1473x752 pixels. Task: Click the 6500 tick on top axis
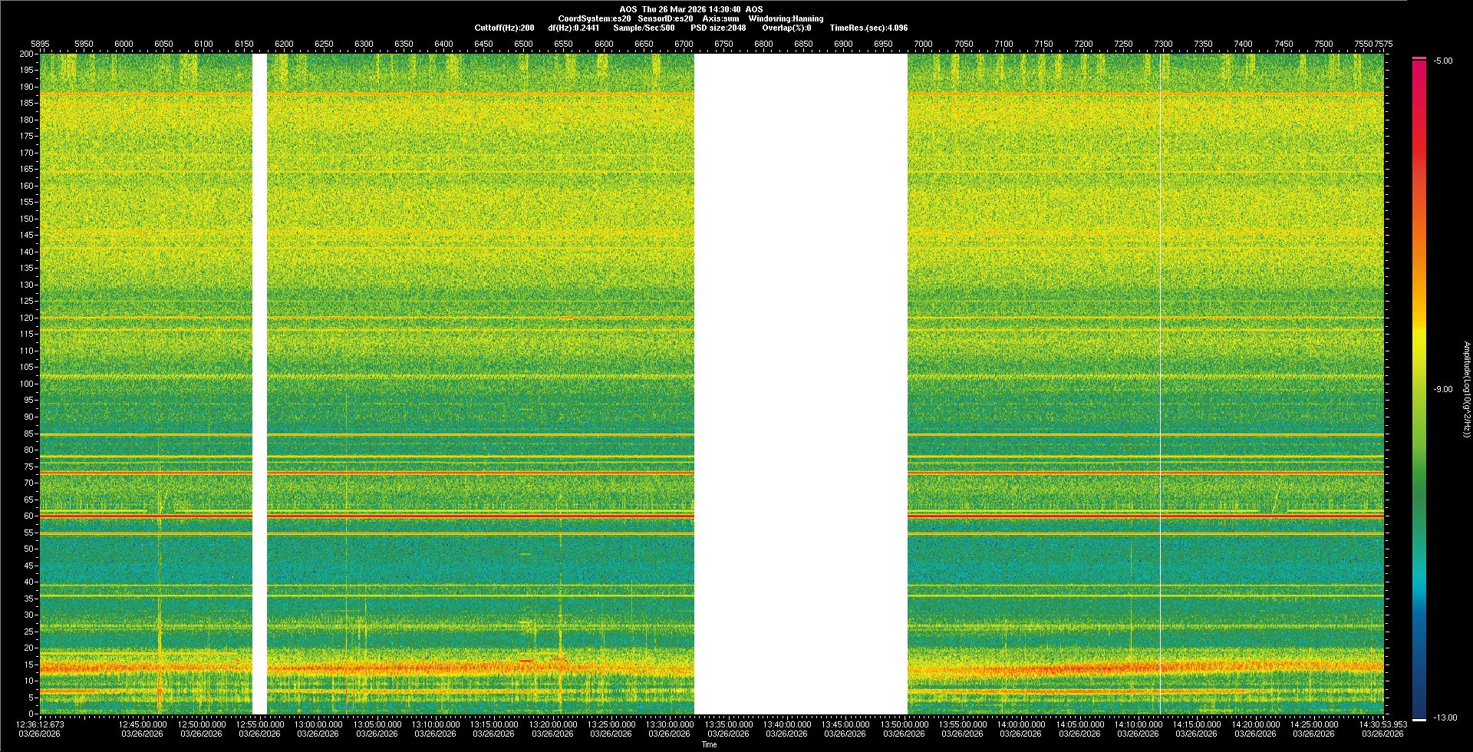tap(523, 44)
